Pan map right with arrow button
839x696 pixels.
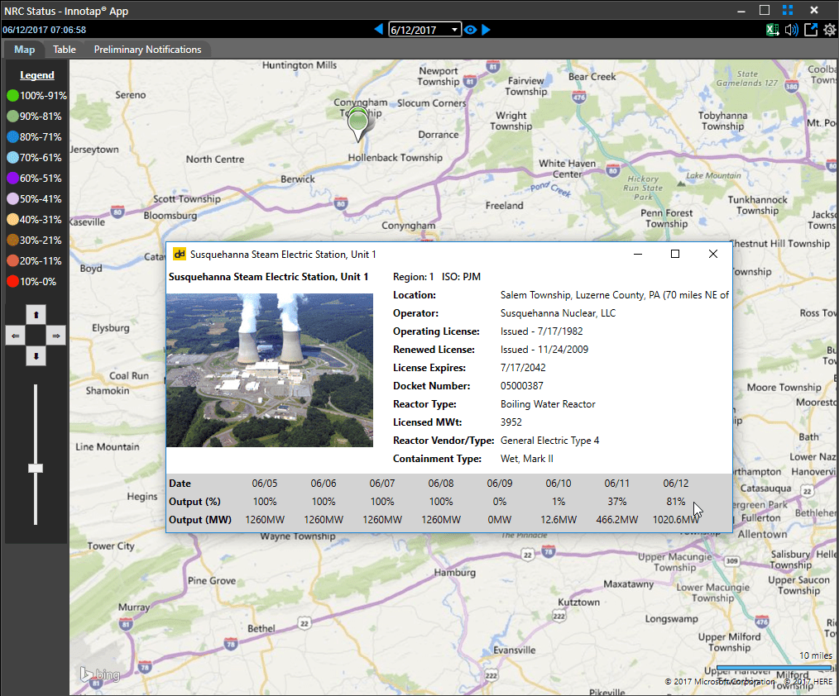(56, 336)
